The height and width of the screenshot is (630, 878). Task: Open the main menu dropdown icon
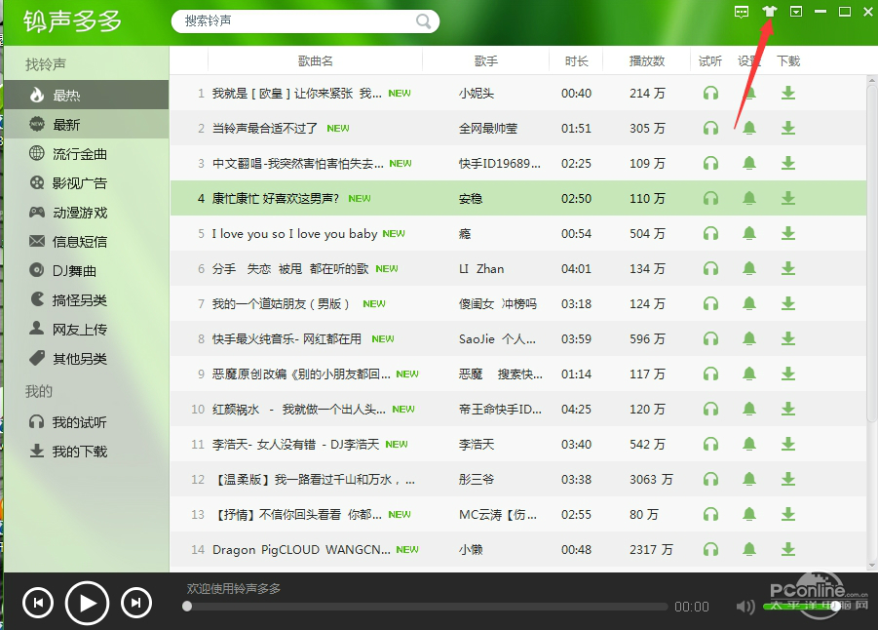[796, 11]
